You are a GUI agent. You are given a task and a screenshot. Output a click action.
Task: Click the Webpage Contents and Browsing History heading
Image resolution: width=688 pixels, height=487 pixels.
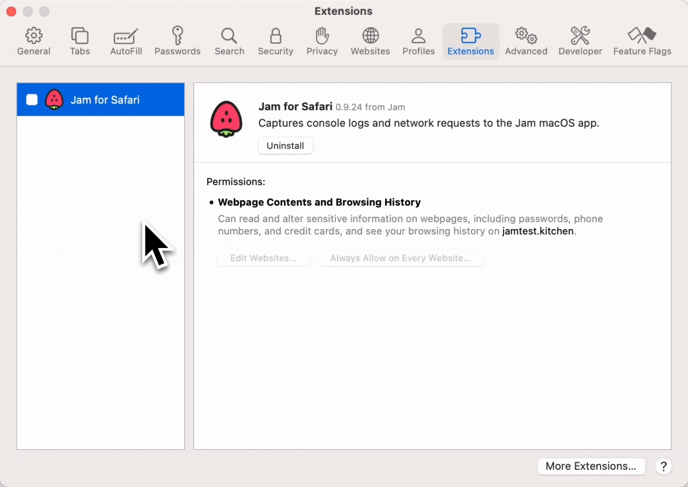[x=319, y=202]
